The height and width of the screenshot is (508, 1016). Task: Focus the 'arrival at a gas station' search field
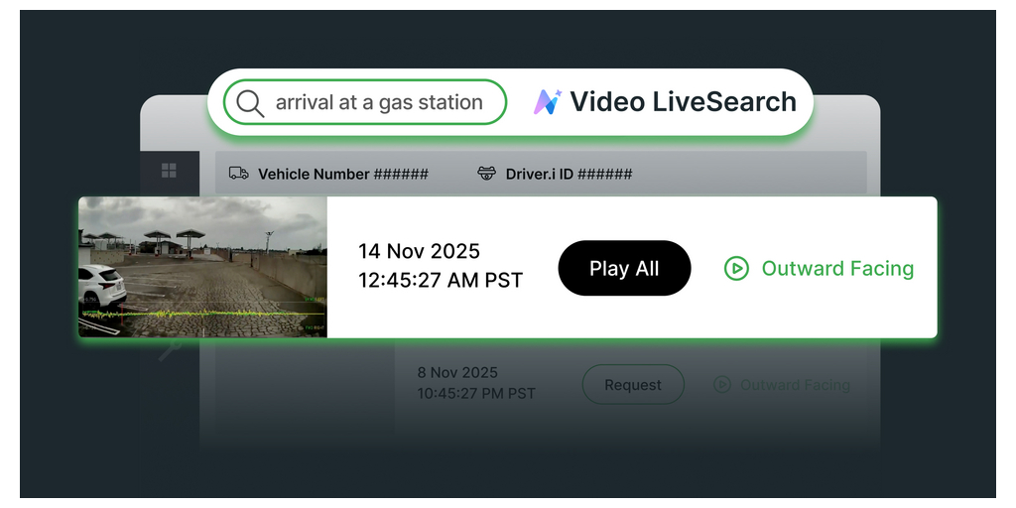[x=379, y=102]
